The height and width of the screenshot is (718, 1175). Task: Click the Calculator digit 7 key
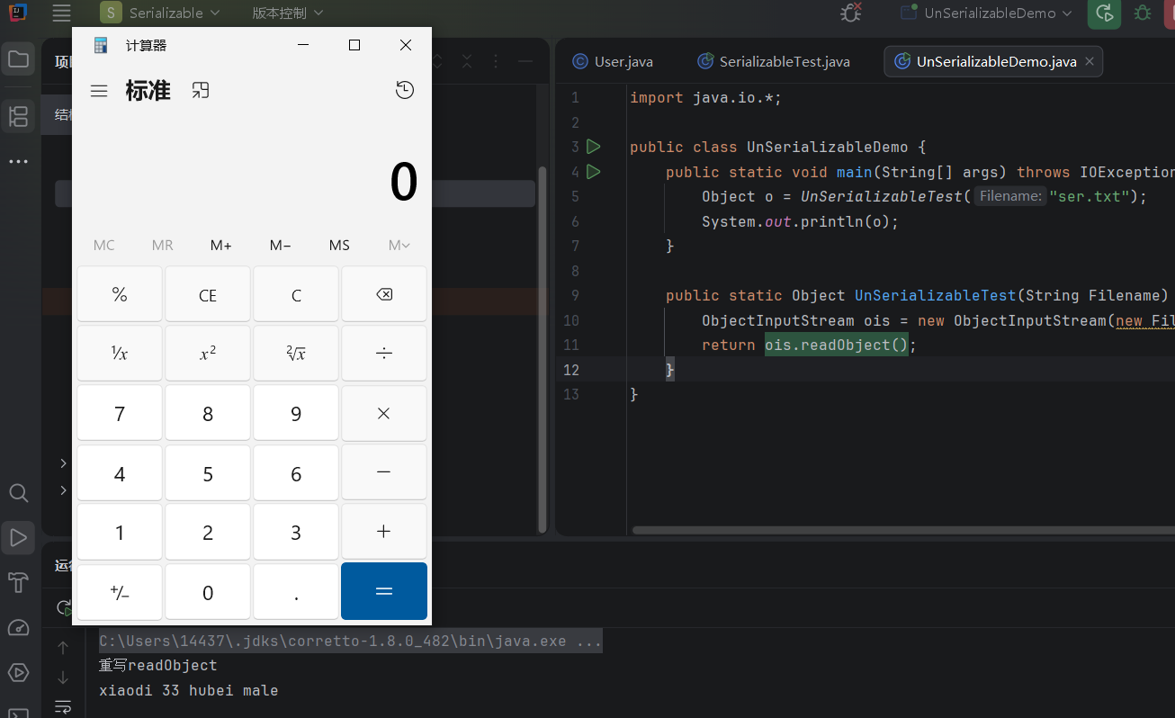120,414
